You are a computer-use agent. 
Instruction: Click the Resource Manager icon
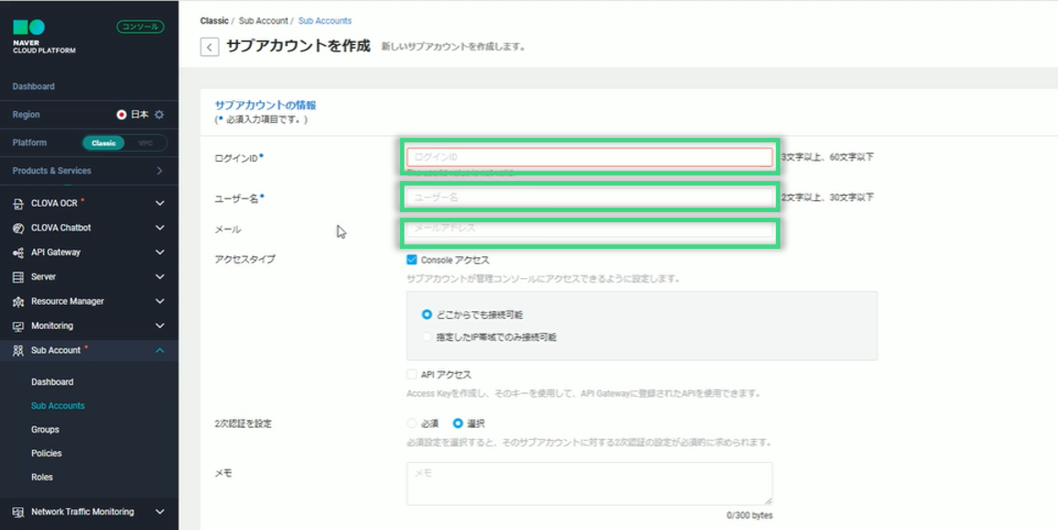[x=18, y=301]
